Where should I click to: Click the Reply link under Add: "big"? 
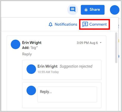click(x=27, y=54)
